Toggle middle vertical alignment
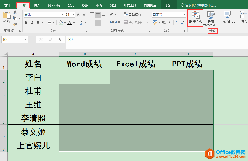The width and height of the screenshot is (248, 161). (98, 14)
